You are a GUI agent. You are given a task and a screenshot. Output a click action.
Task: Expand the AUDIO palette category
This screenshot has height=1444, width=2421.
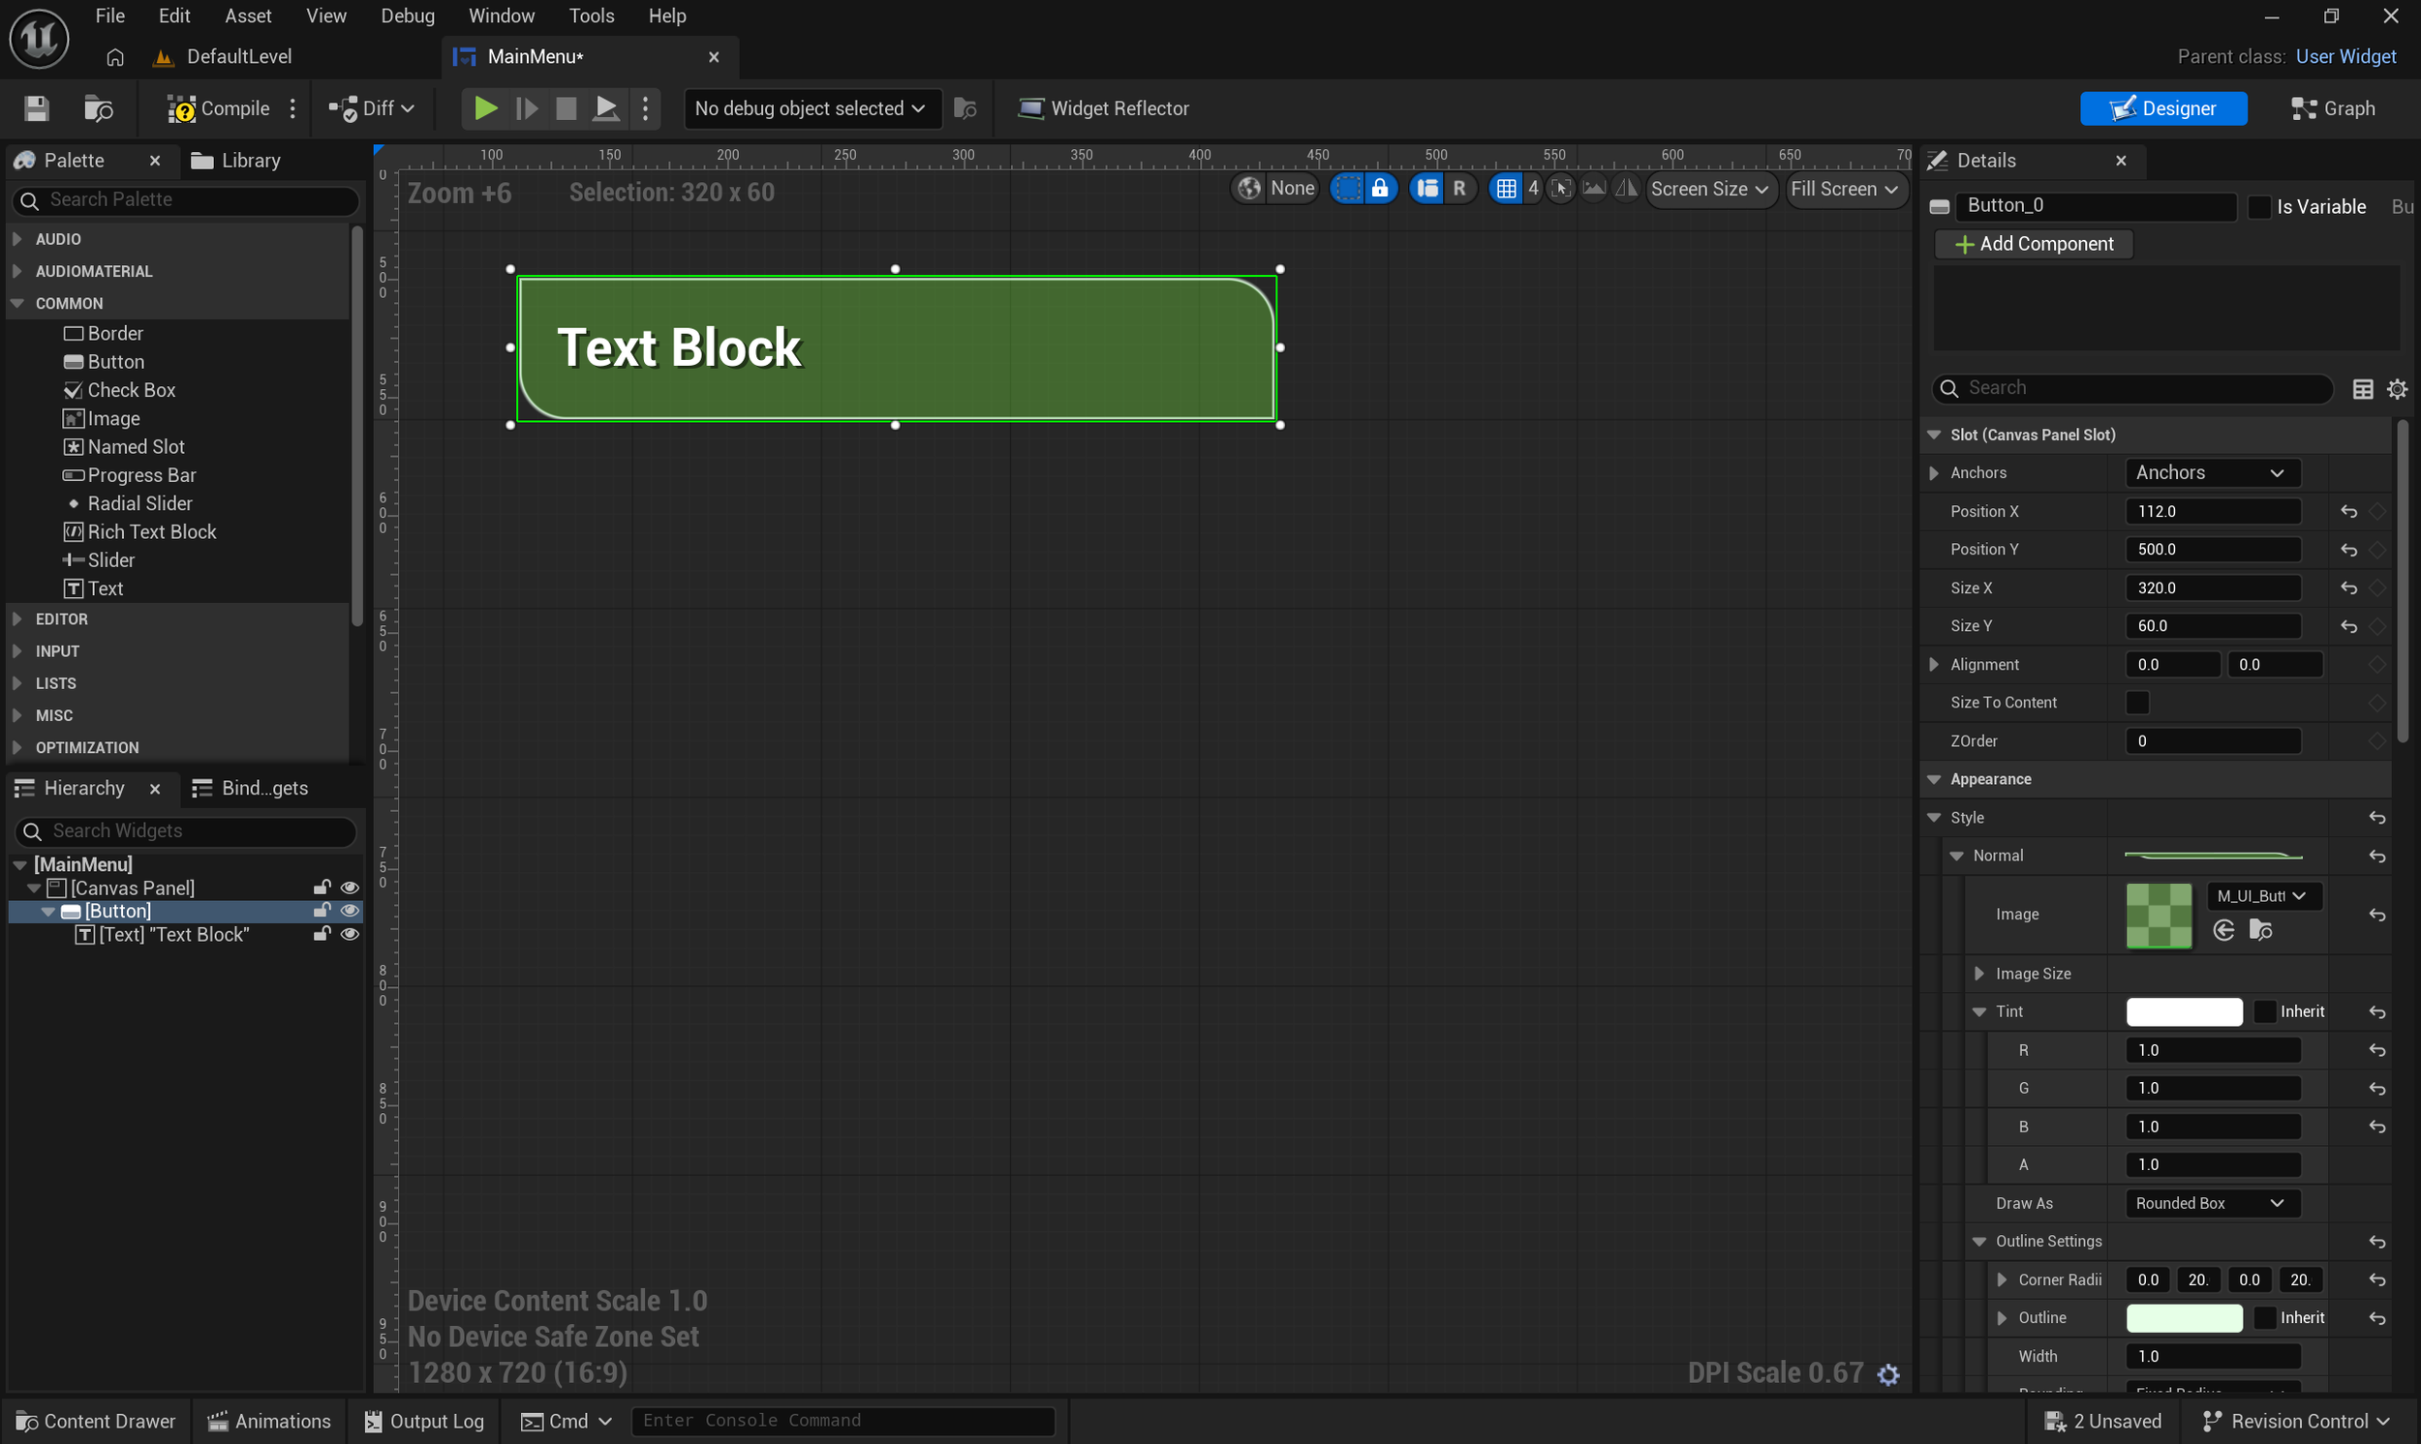point(16,238)
